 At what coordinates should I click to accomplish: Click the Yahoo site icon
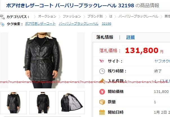click(102, 61)
